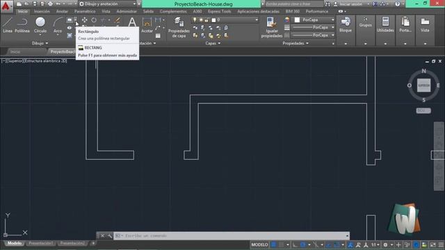Click the command line customize wrench button
The height and width of the screenshot is (250, 445).
(x=110, y=236)
